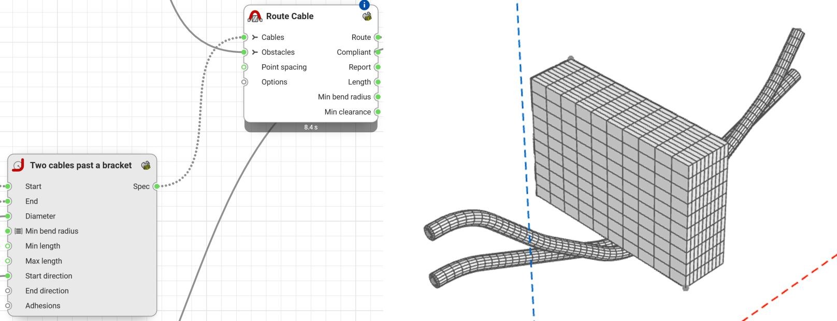The height and width of the screenshot is (321, 837).
Task: Click the Route output port
Action: point(378,37)
